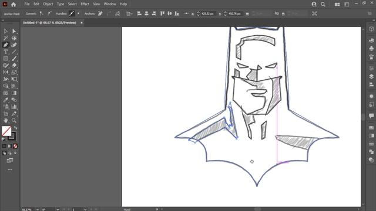Select the Mesh tool
The height and width of the screenshot is (211, 376).
[x=6, y=93]
